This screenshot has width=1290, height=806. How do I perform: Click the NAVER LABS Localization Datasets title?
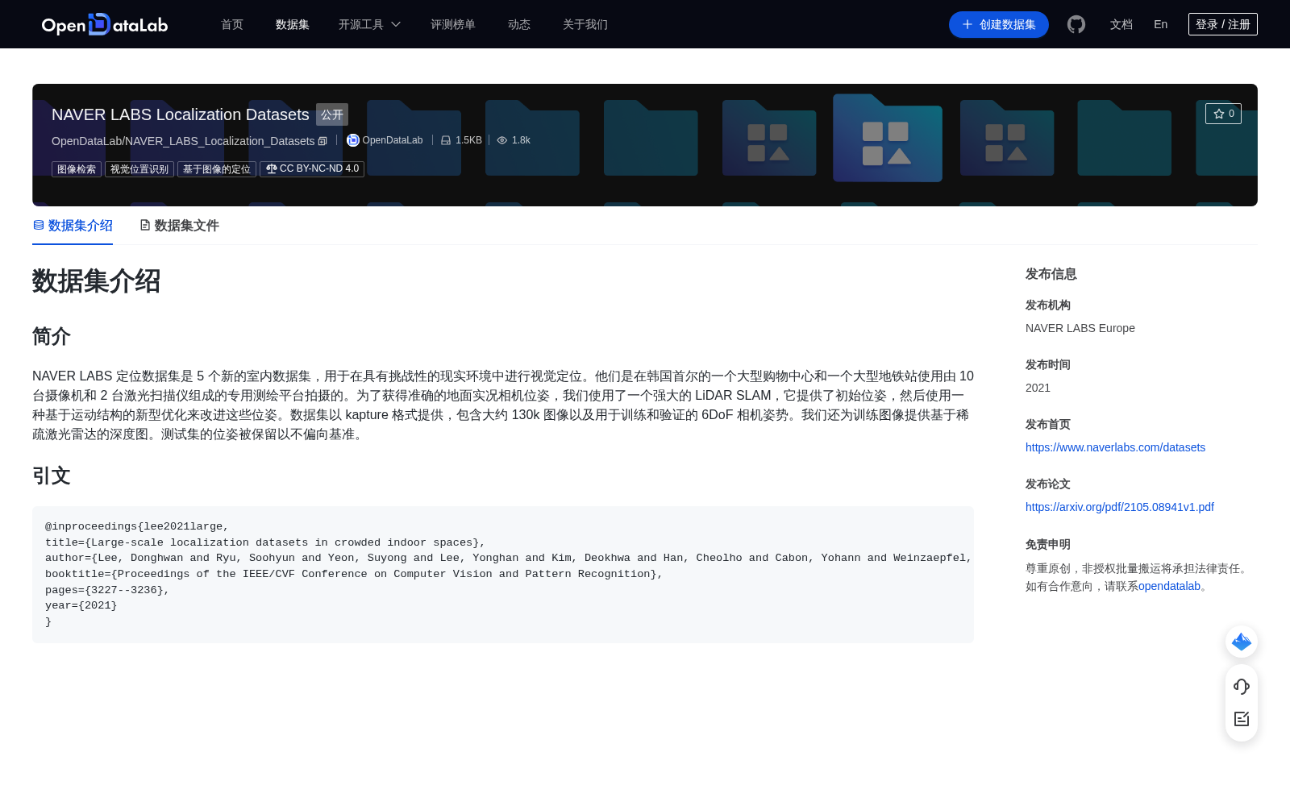click(181, 114)
